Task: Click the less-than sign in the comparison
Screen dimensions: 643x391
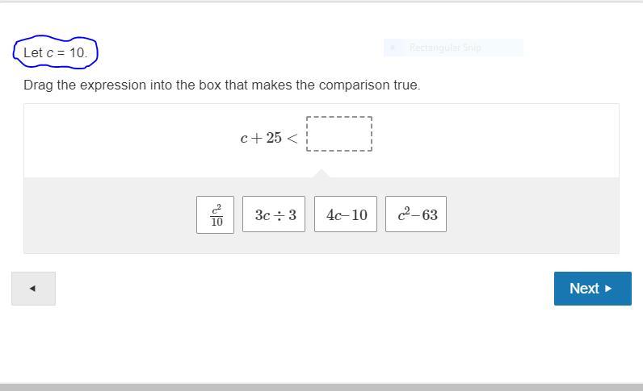Action: pos(292,138)
